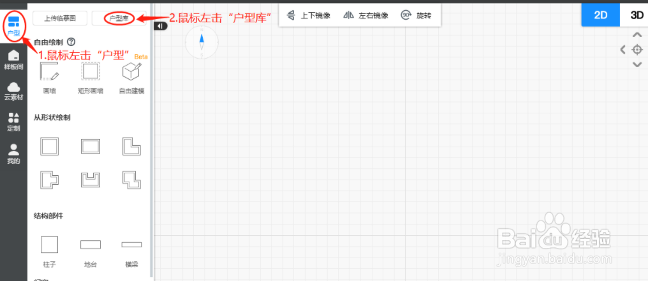Choose the T-shaped room outline
The image size is (648, 281).
tap(49, 180)
